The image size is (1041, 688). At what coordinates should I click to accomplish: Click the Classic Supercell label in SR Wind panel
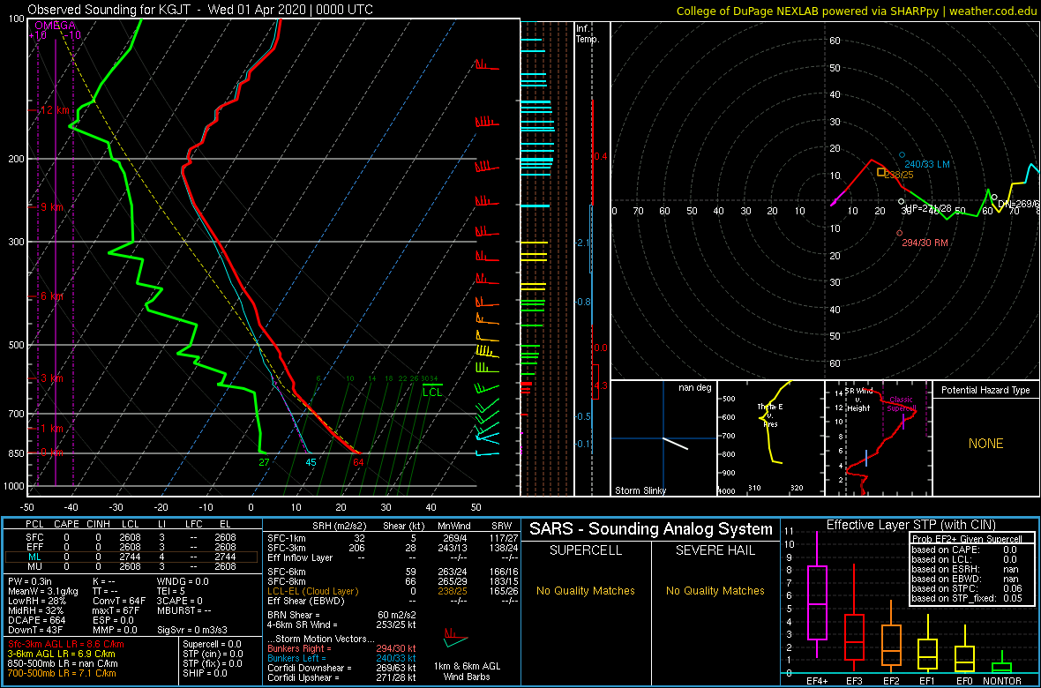tap(902, 405)
